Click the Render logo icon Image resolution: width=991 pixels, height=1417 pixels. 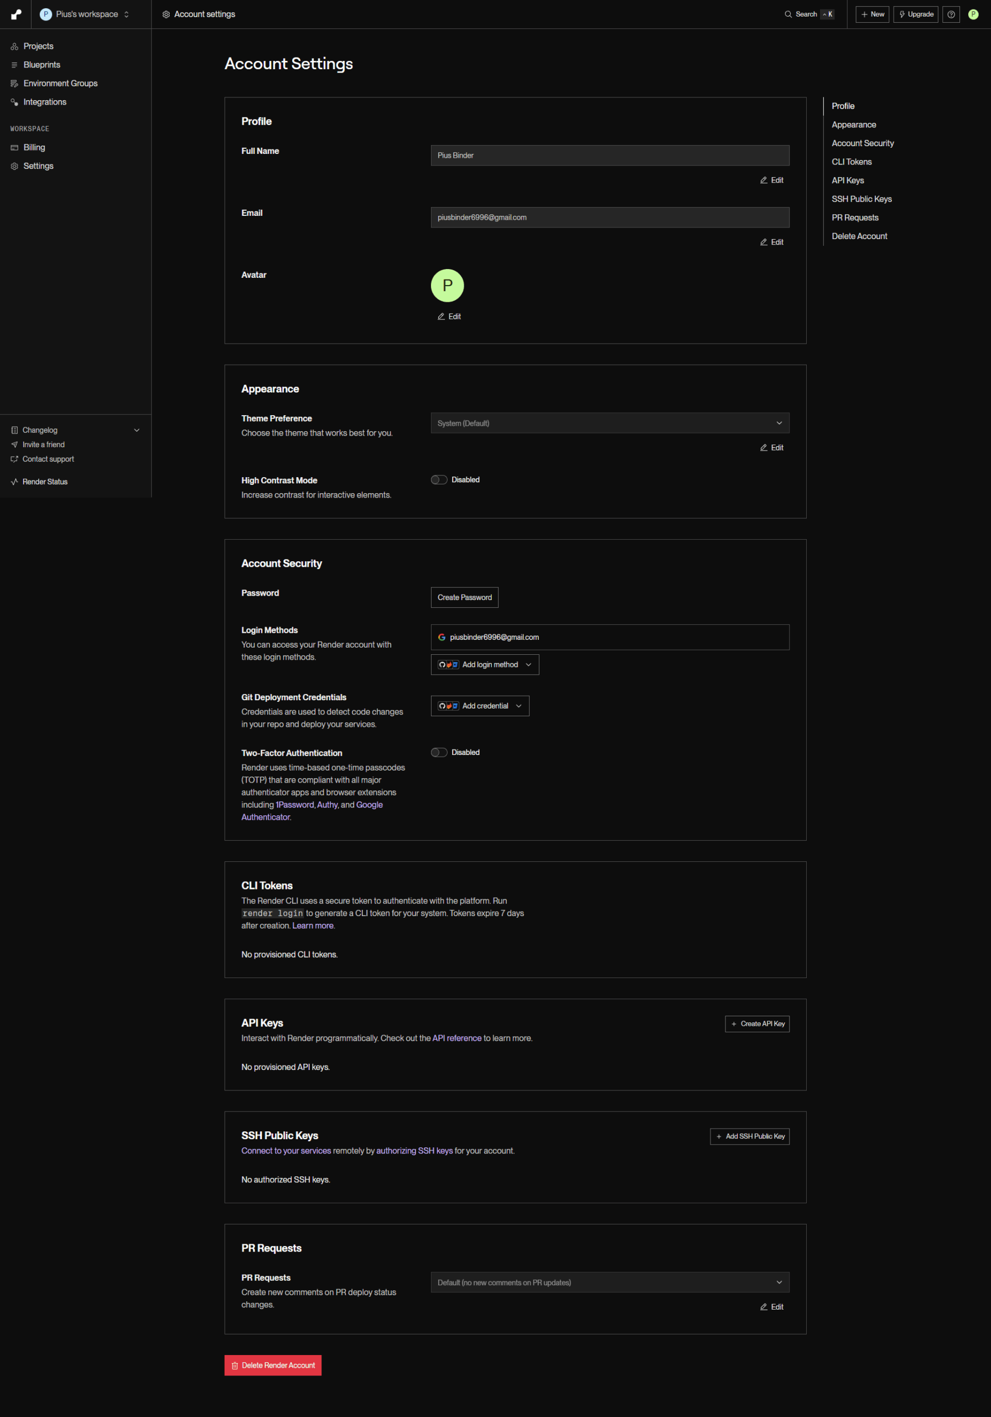16,14
